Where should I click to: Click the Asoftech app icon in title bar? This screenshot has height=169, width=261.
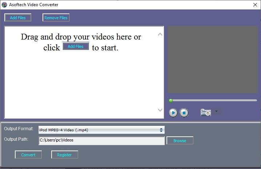coord(4,5)
